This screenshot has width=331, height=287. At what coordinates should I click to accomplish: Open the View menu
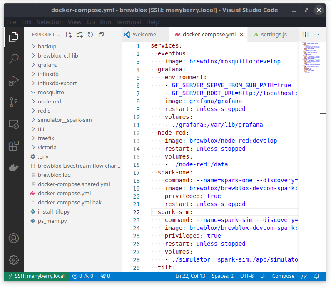point(75,22)
